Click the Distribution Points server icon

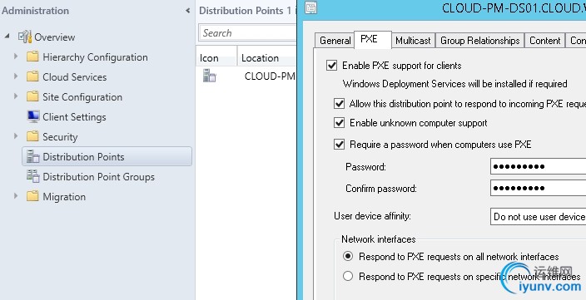[x=33, y=156]
